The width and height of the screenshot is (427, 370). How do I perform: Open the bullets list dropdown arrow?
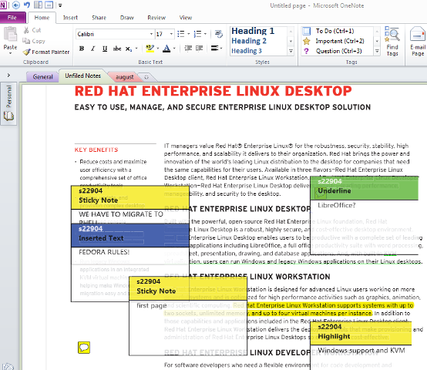click(188, 34)
